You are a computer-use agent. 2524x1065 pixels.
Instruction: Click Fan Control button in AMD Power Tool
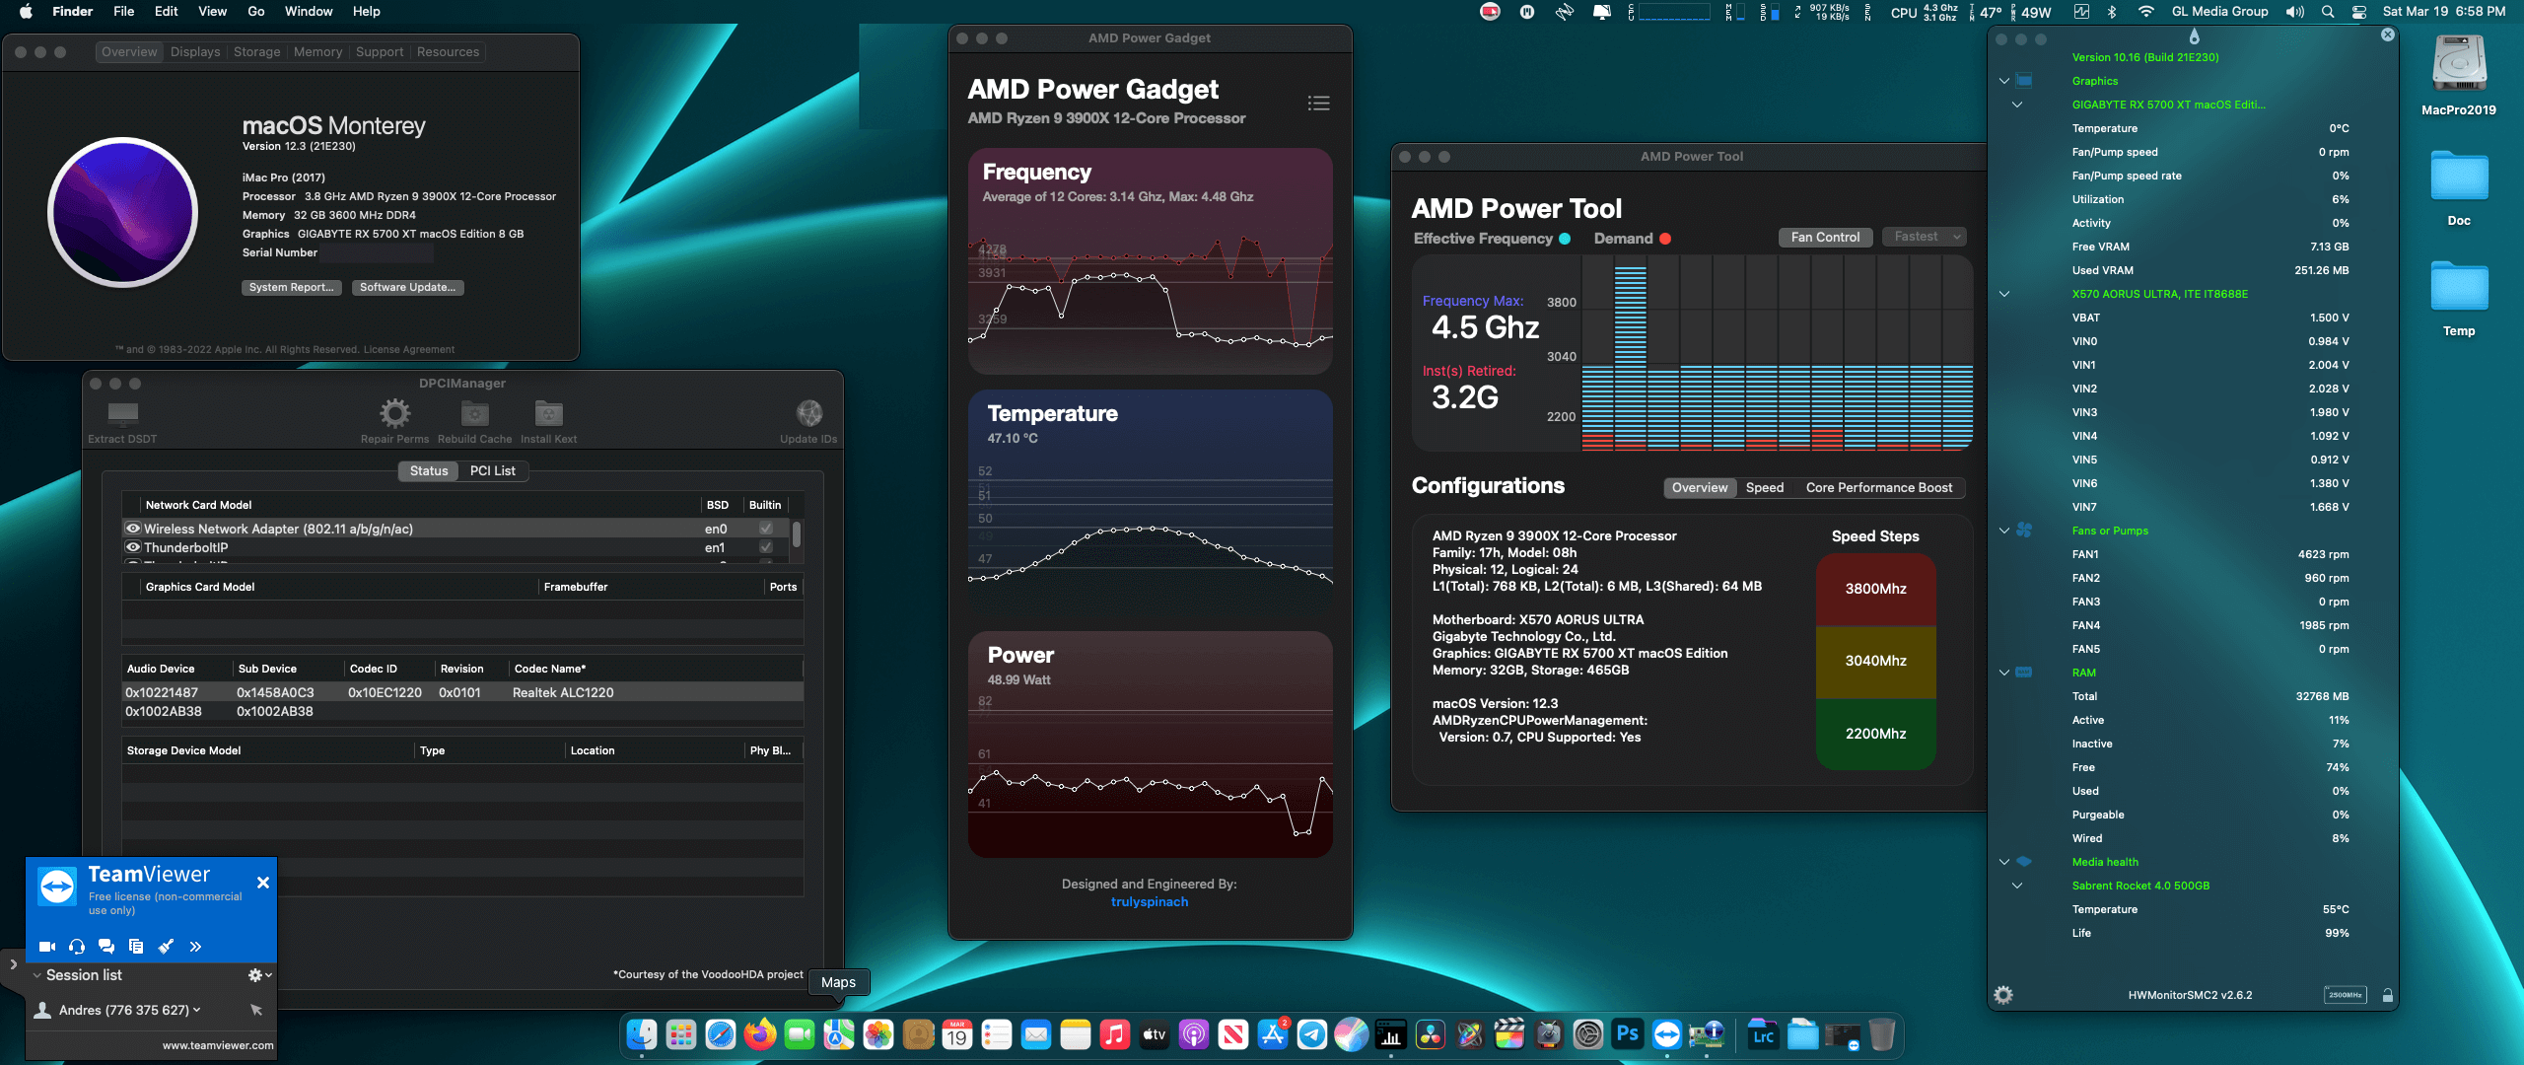pos(1825,237)
